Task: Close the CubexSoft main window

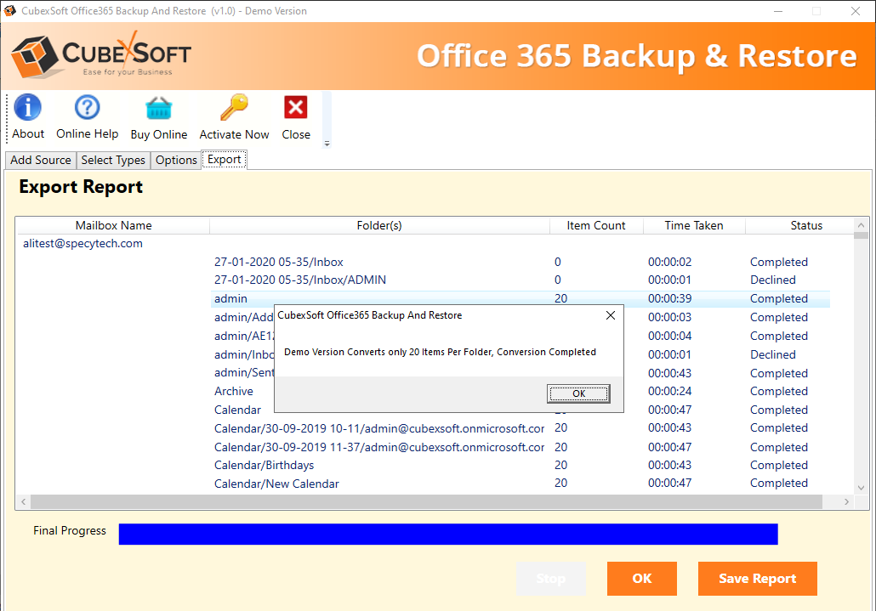Action: (856, 10)
